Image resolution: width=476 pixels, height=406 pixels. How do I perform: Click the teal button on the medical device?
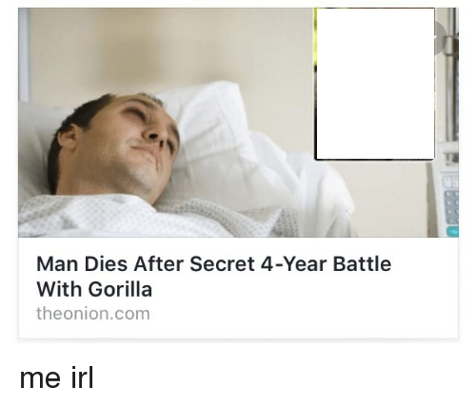[x=453, y=231]
